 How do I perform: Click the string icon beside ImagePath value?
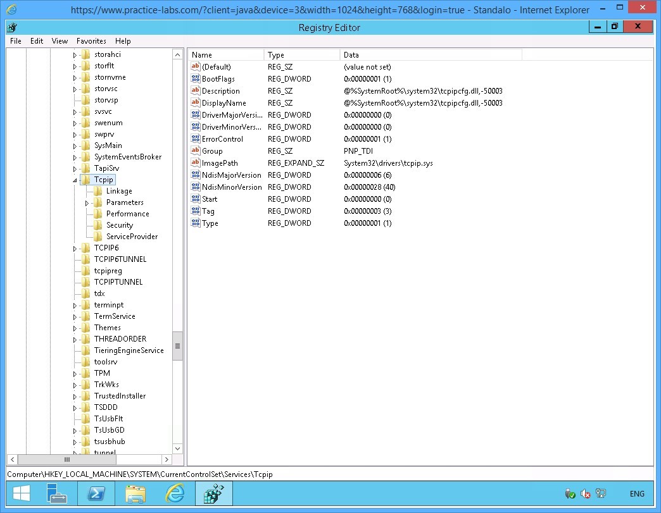(x=196, y=163)
